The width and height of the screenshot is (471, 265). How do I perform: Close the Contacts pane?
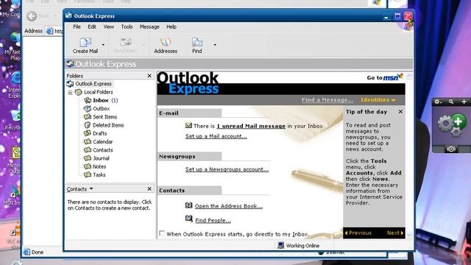pyautogui.click(x=149, y=188)
